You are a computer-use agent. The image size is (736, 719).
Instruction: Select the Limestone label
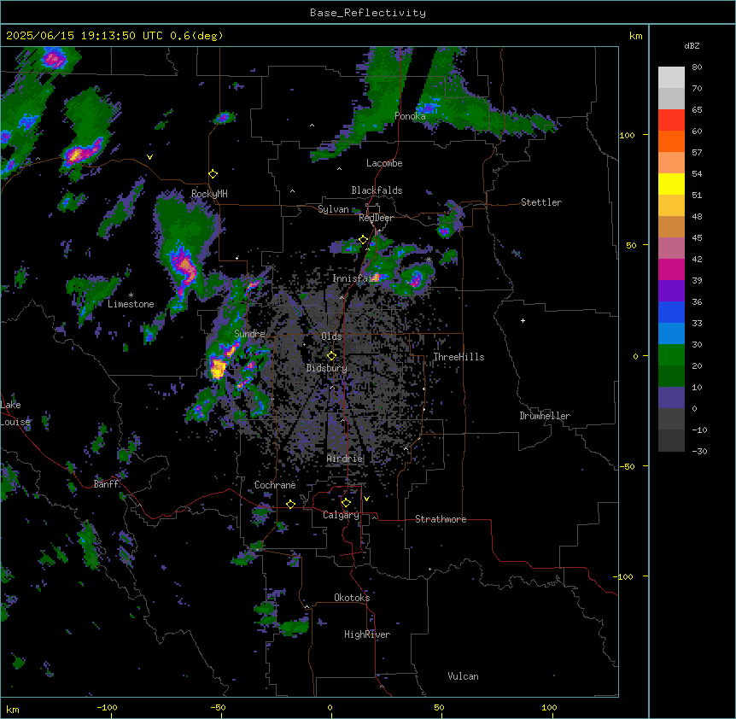pyautogui.click(x=131, y=304)
